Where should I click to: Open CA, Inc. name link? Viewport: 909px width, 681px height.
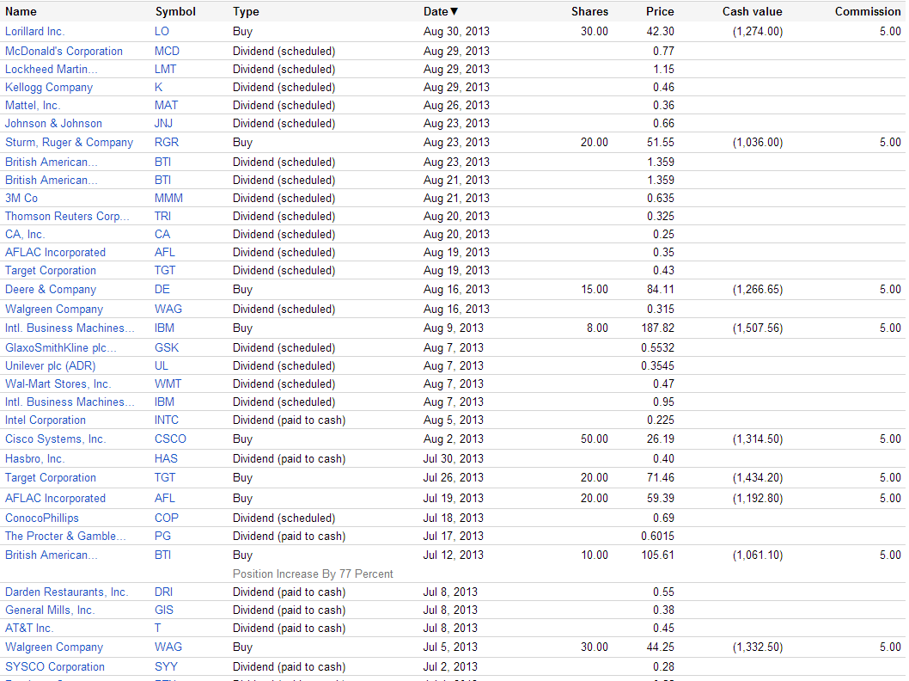pyautogui.click(x=25, y=234)
